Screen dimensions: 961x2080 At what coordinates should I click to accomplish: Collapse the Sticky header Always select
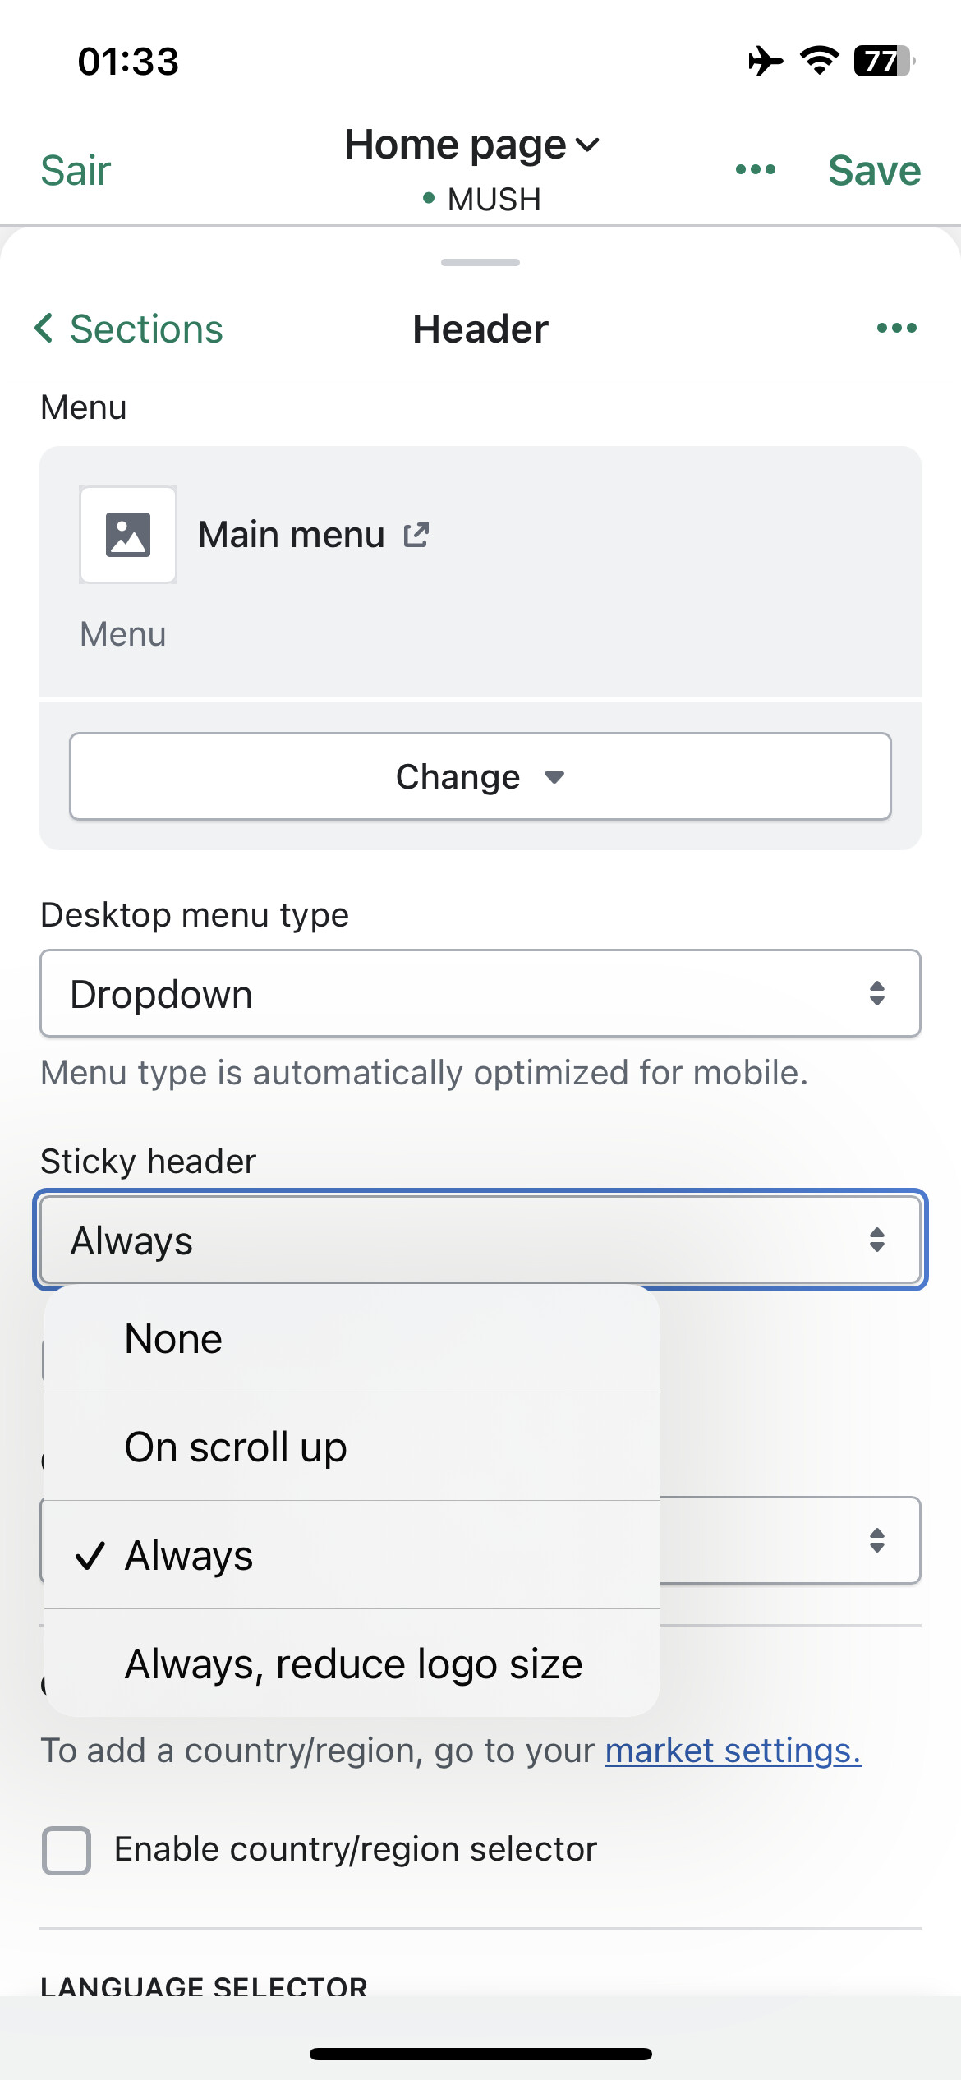coord(480,1240)
